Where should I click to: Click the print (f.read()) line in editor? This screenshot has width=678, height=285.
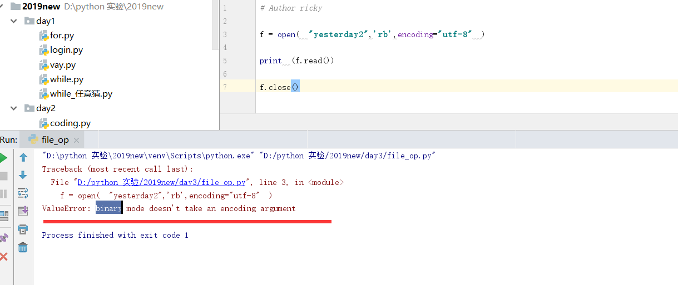296,61
